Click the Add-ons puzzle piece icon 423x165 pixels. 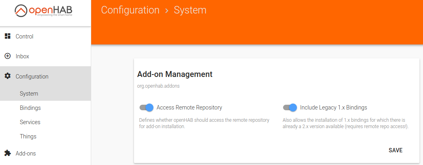click(7, 153)
